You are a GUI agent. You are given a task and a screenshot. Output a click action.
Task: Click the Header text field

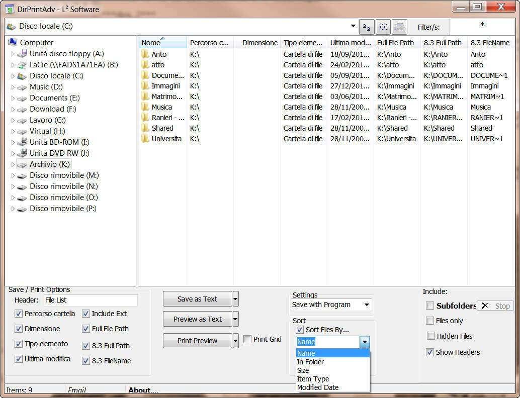click(x=91, y=300)
